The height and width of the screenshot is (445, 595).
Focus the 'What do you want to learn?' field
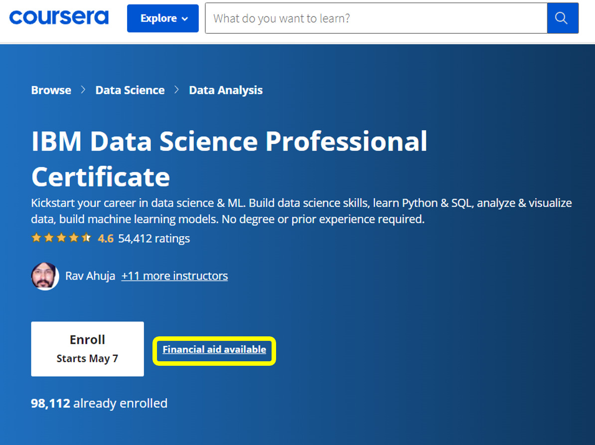[376, 18]
